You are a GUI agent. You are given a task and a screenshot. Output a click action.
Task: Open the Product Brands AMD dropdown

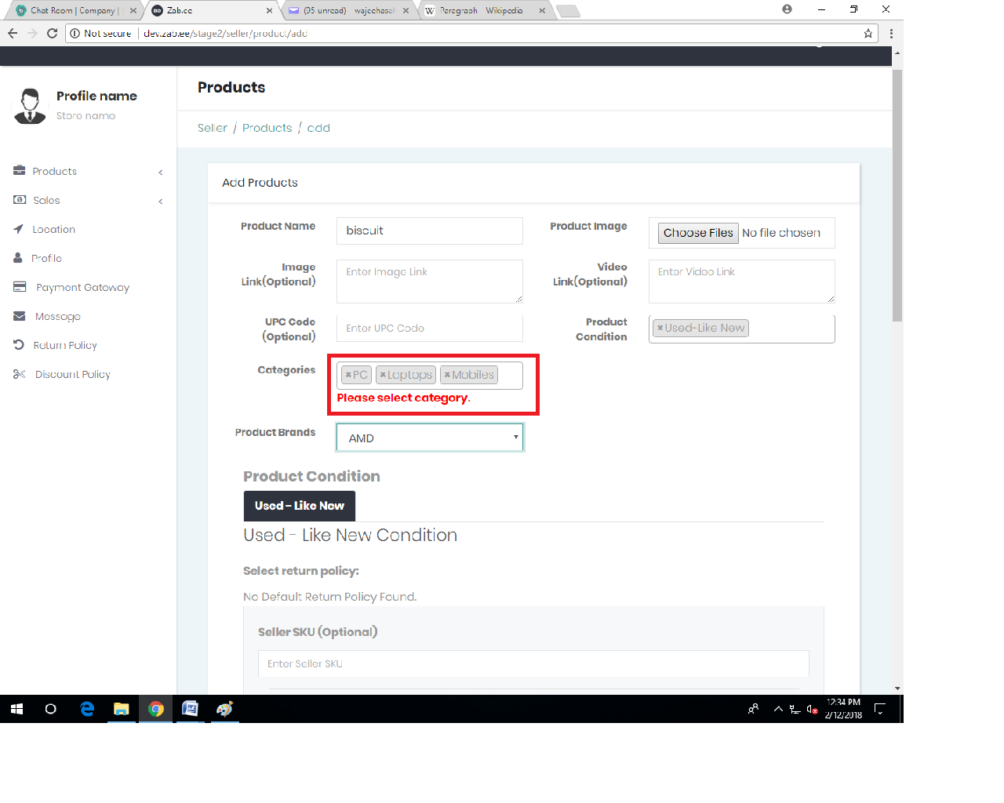click(x=430, y=438)
